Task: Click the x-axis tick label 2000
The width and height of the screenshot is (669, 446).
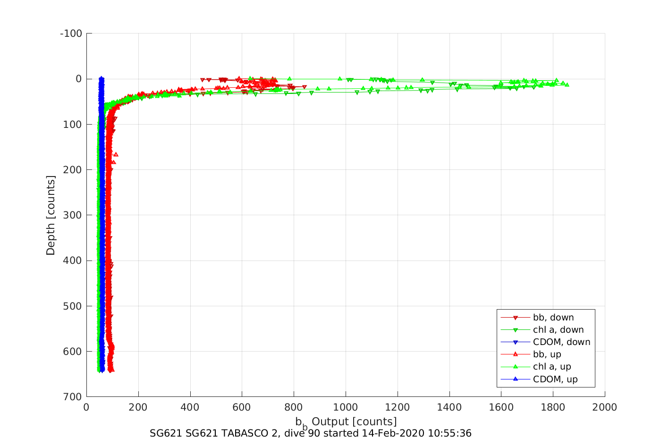Action: (x=605, y=407)
